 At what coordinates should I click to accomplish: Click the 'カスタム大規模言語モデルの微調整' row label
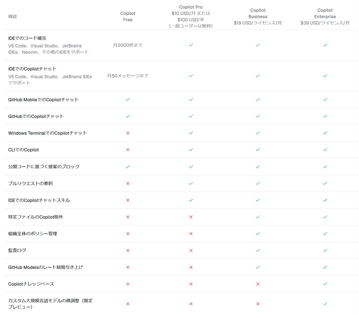pyautogui.click(x=51, y=304)
